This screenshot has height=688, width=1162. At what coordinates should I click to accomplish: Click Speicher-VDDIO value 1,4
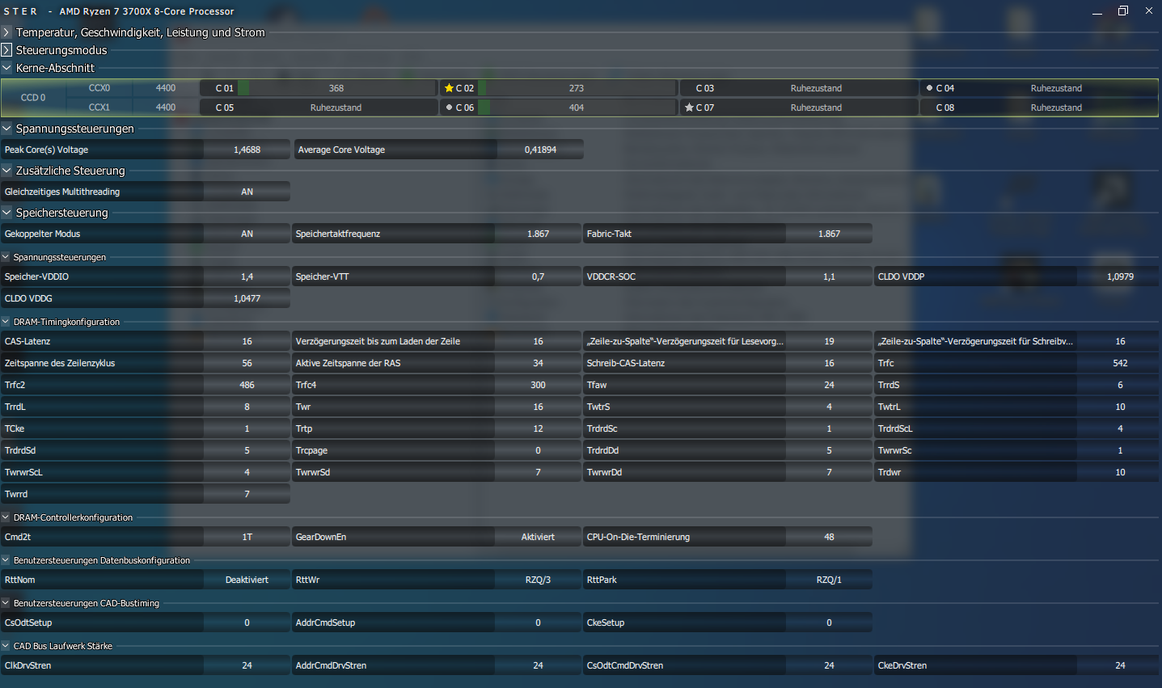tap(247, 276)
